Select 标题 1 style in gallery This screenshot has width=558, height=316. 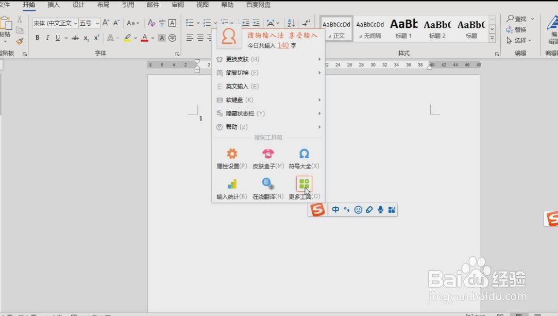click(x=403, y=29)
